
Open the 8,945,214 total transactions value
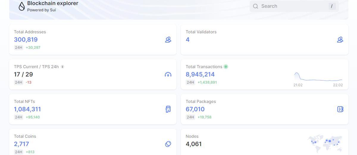tap(200, 74)
